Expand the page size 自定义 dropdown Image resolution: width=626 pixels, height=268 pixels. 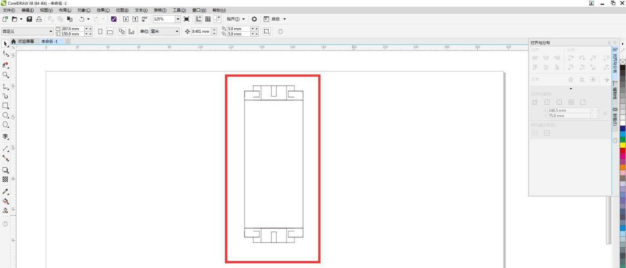pyautogui.click(x=50, y=32)
